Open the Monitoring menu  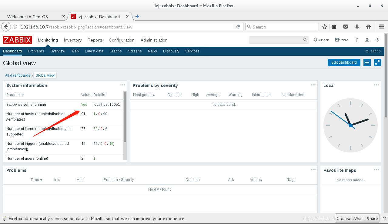click(x=48, y=40)
